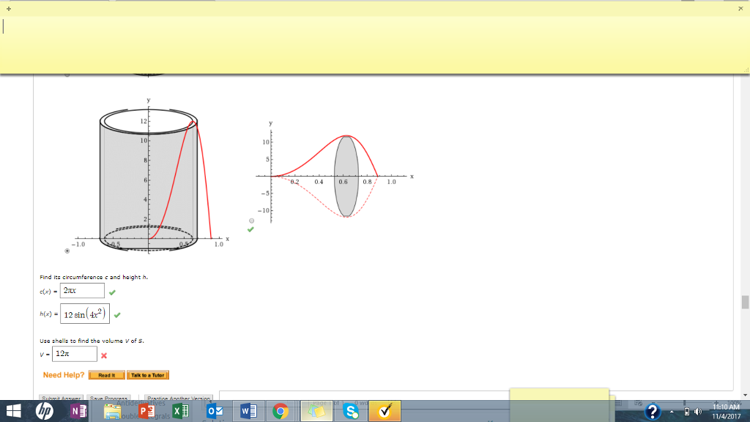Open Outlook from the taskbar

tap(215, 411)
